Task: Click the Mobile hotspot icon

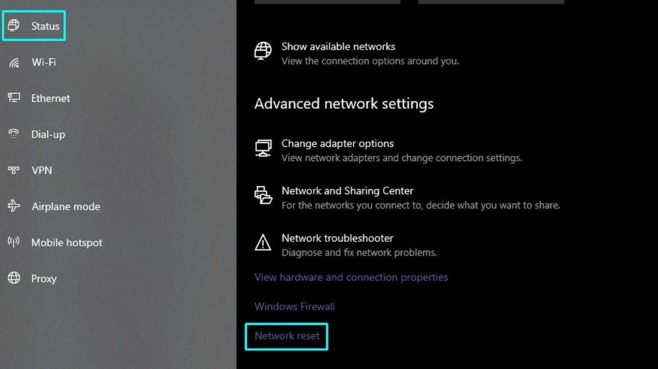Action: (x=14, y=243)
